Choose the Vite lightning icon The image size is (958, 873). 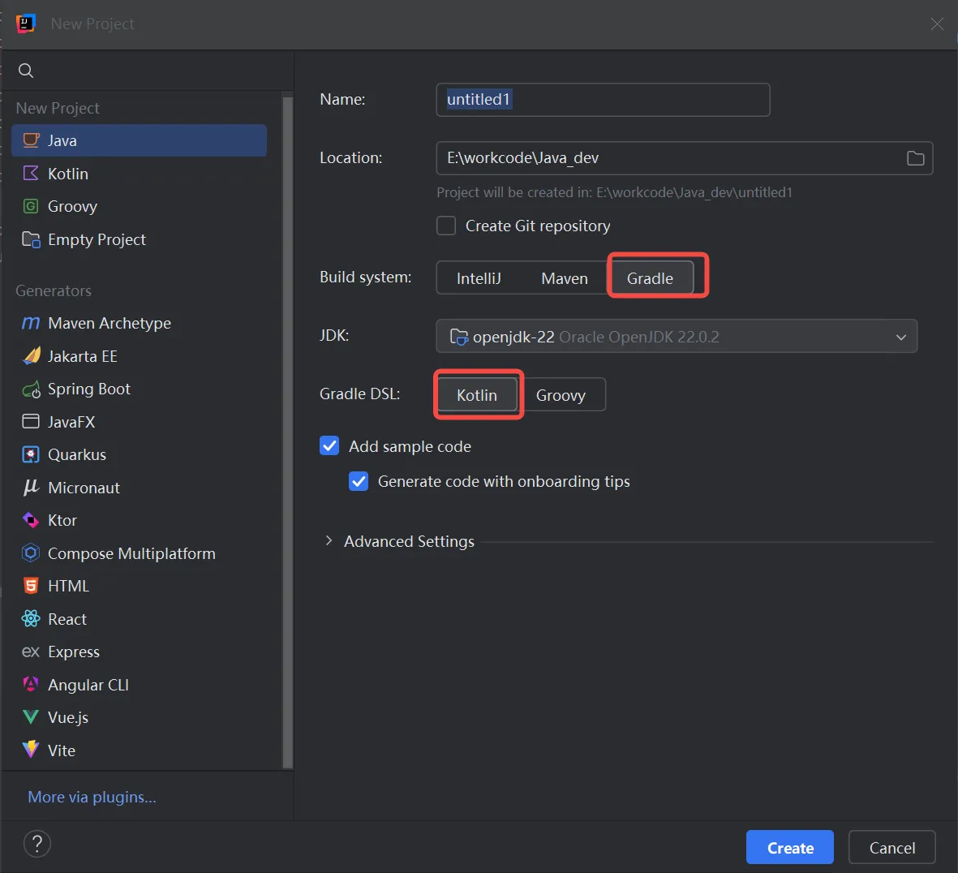[31, 750]
